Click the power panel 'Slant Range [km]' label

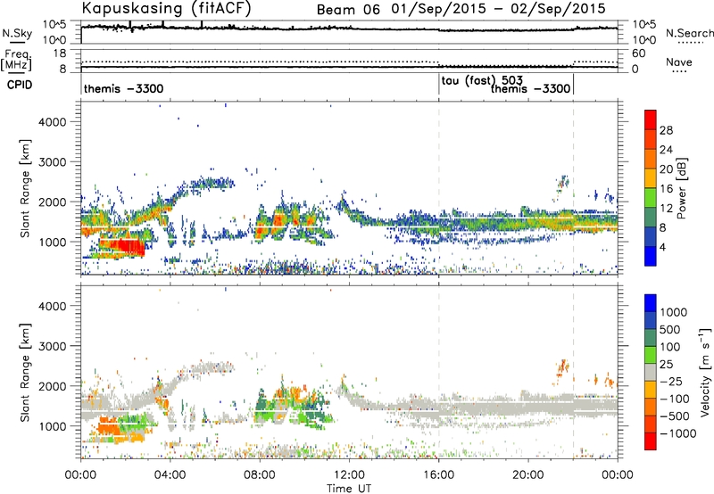(x=25, y=188)
